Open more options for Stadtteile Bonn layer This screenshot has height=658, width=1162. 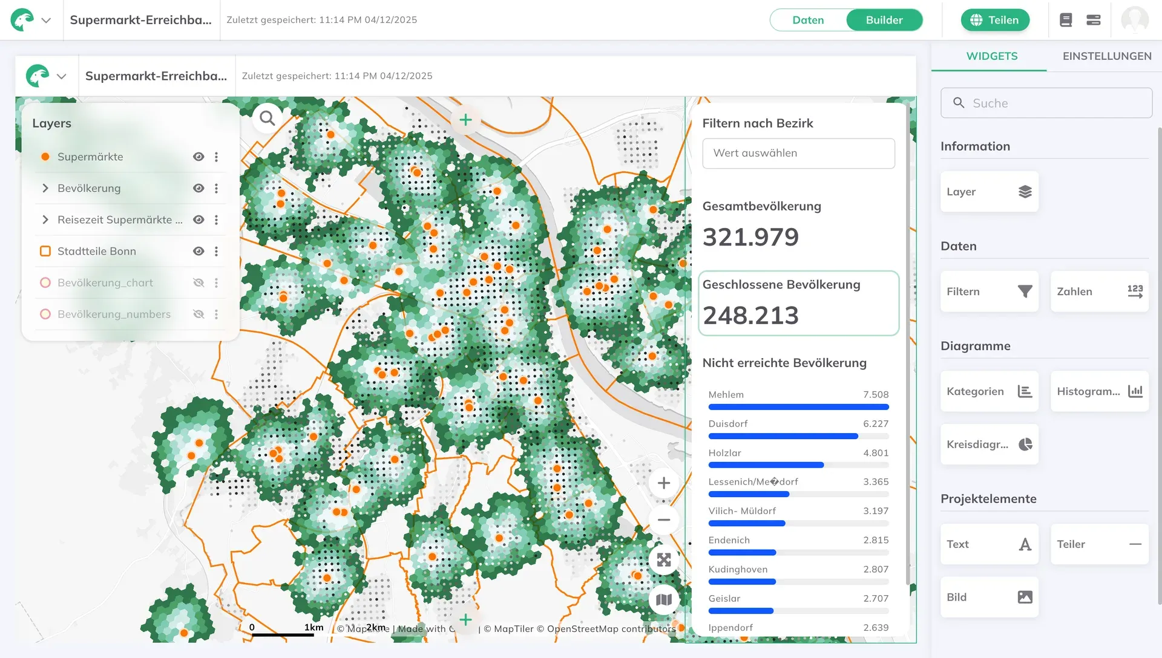point(216,251)
